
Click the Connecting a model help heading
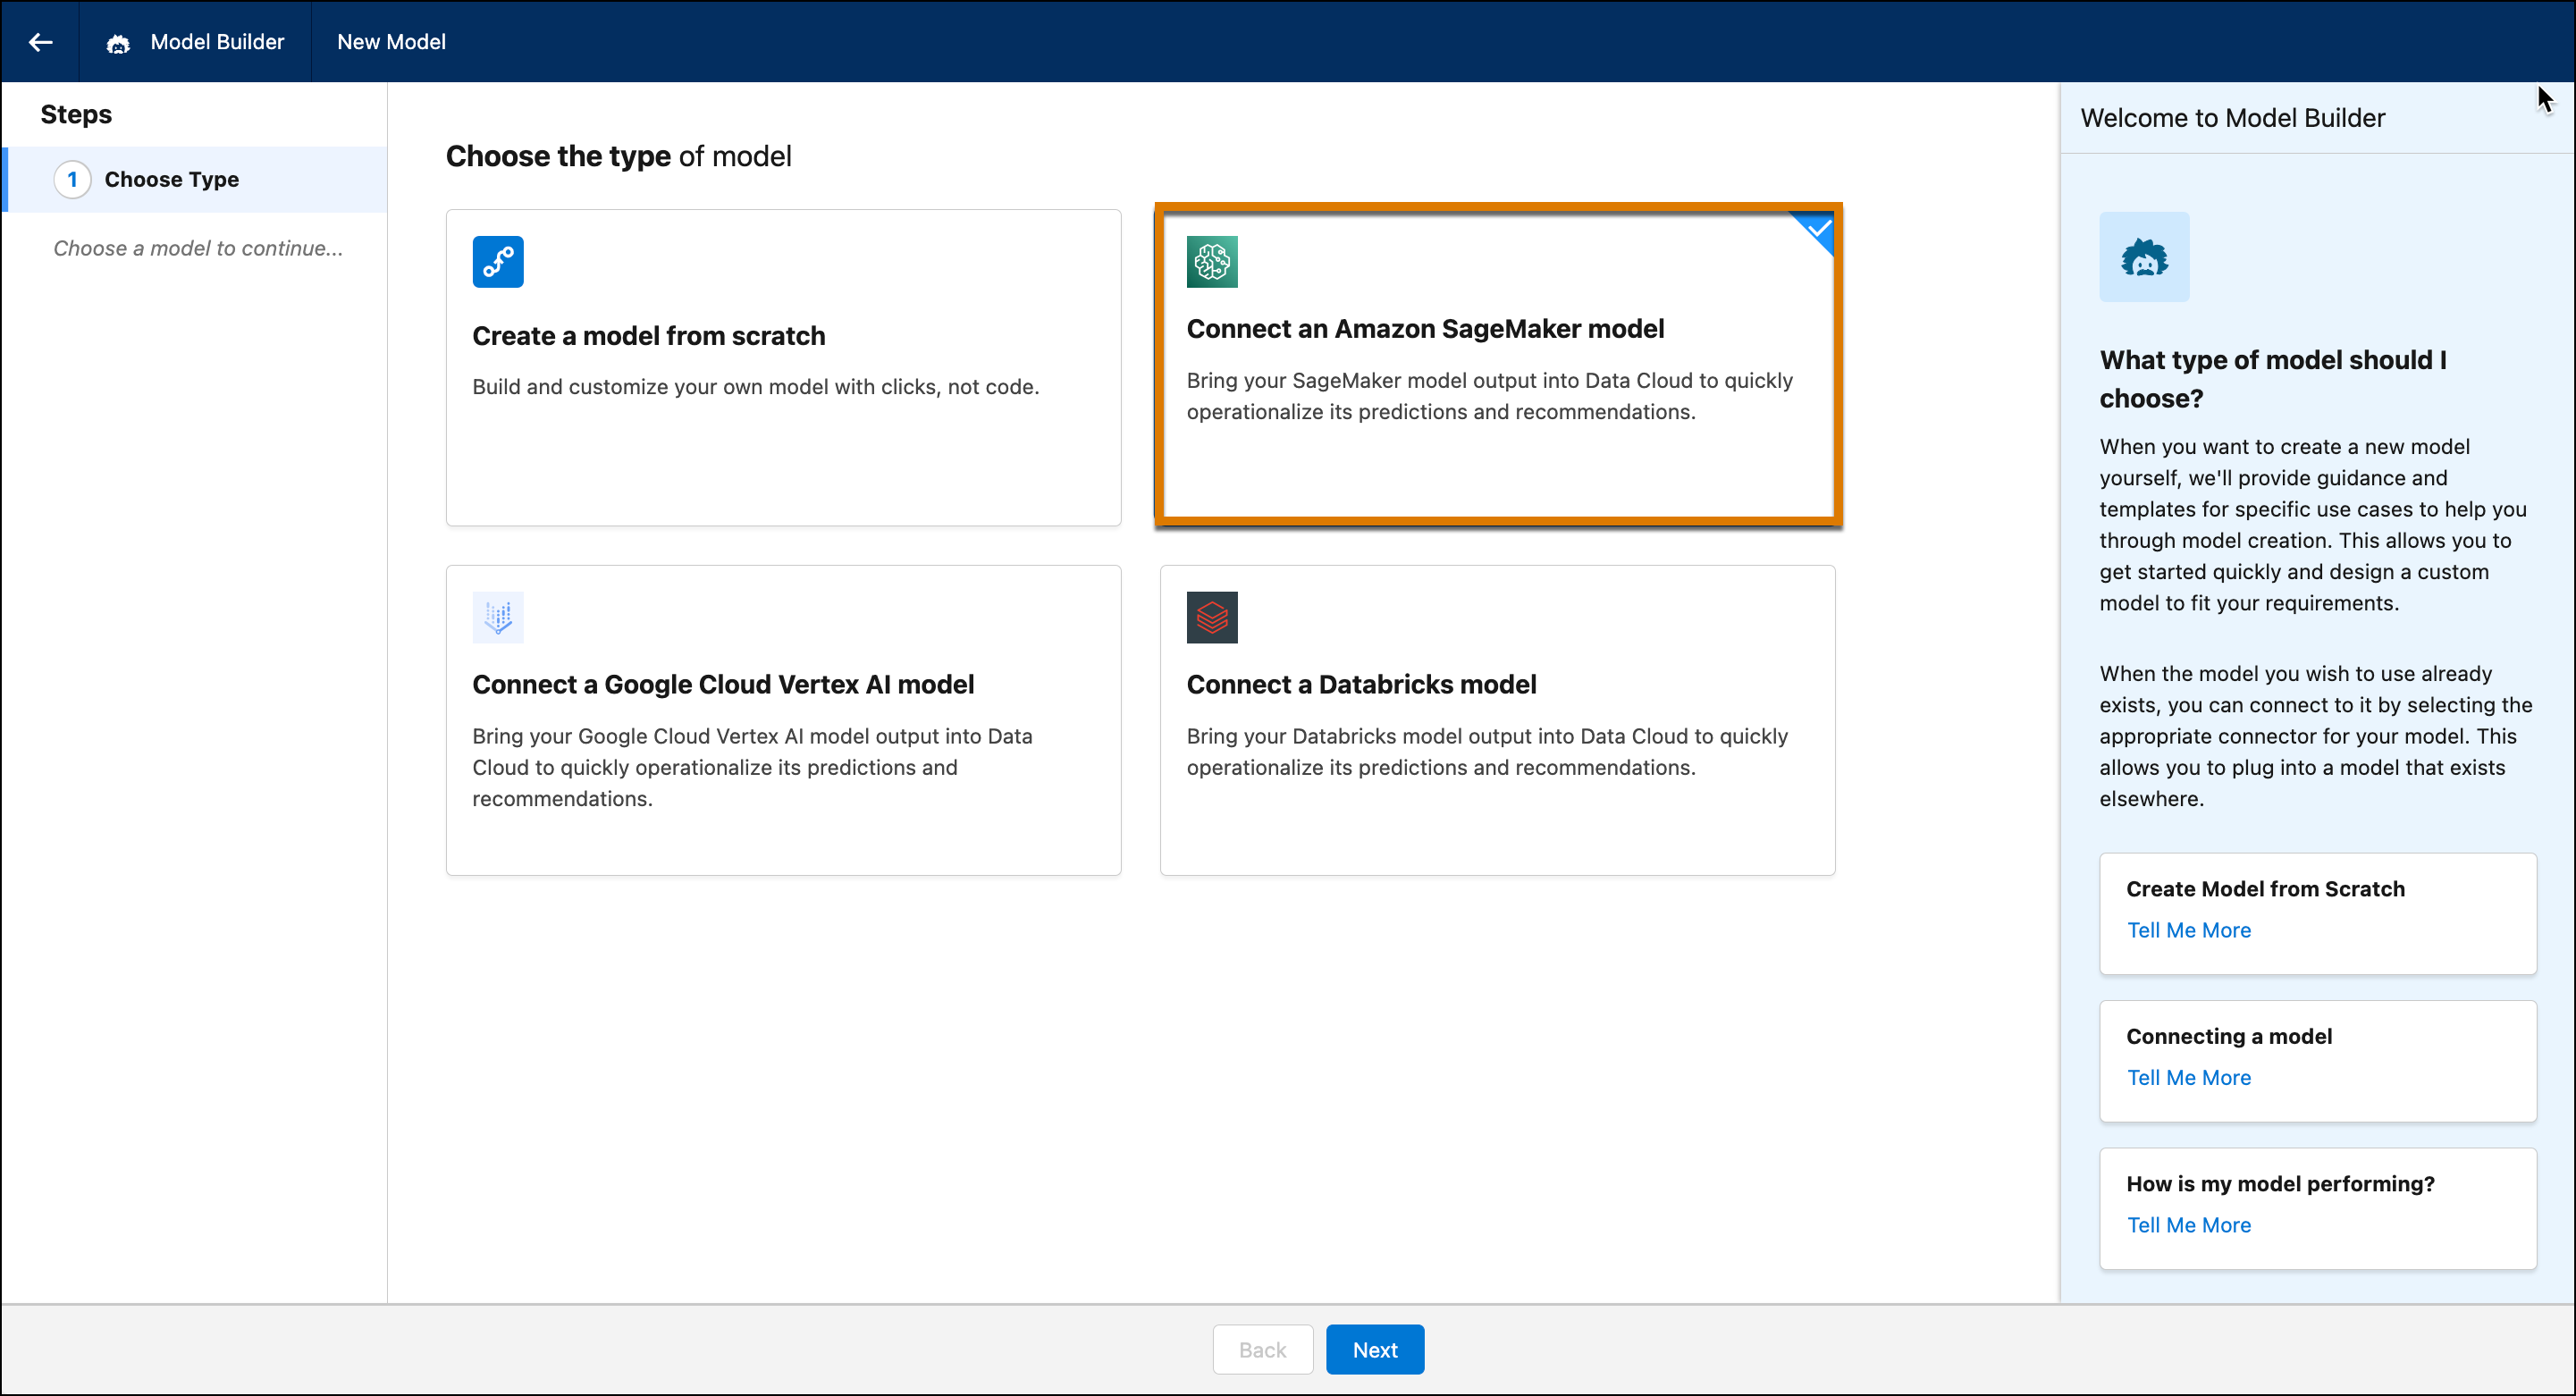[2229, 1037]
